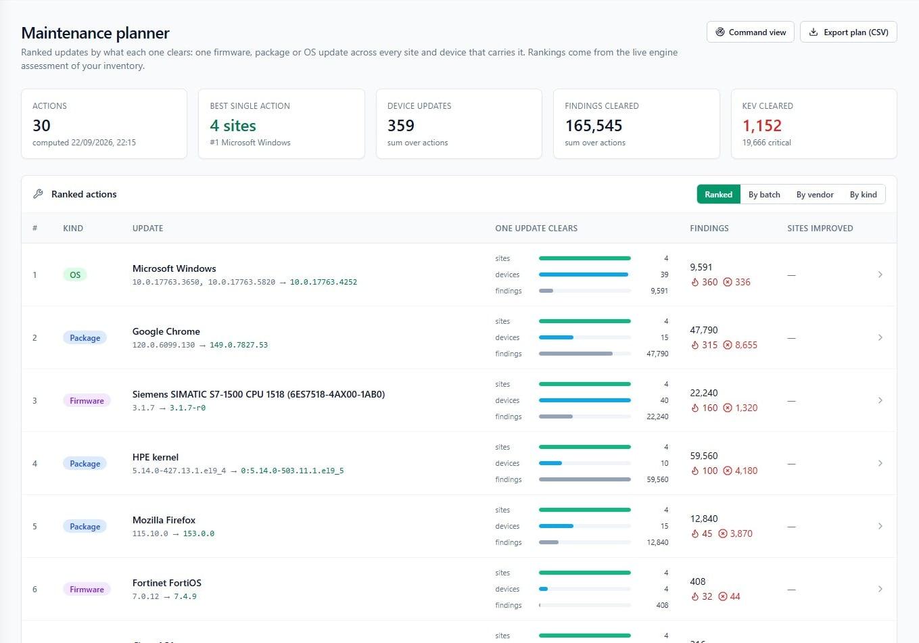The image size is (919, 643).
Task: Click the Package badge for HPE kernel
Action: point(85,463)
